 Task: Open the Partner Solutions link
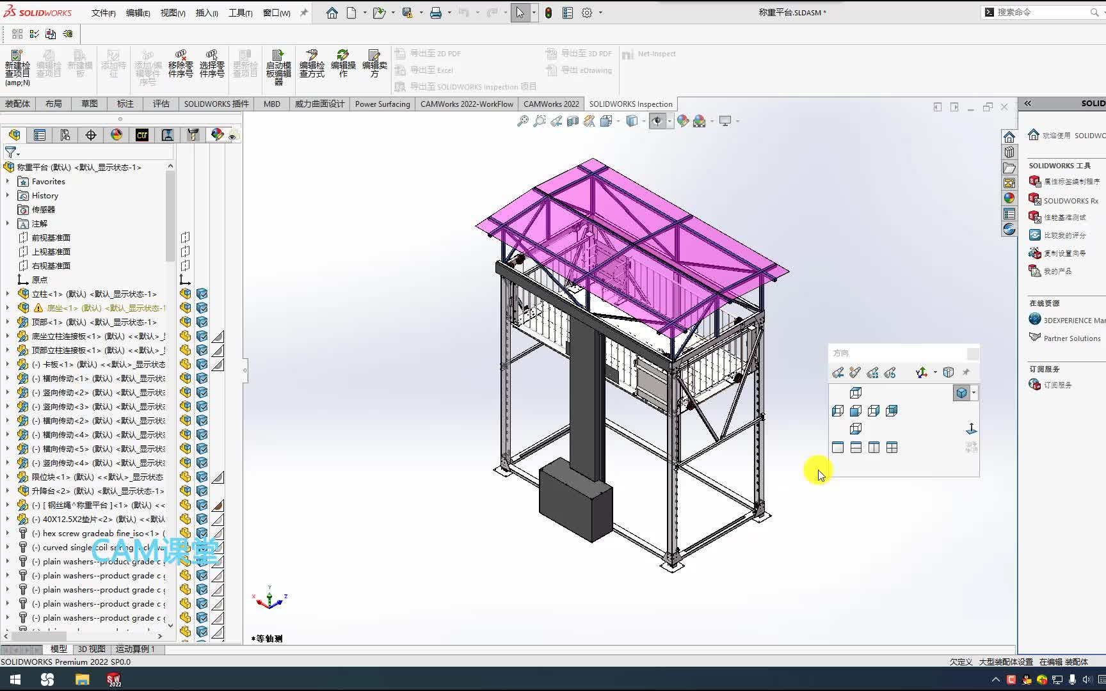tap(1071, 338)
